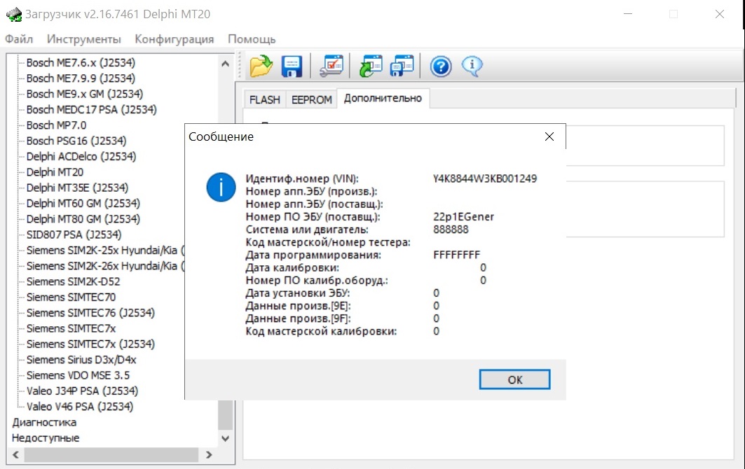Screen dimensions: 745x469
Task: Click the read-from-ECU green arrow icon
Action: coord(370,66)
